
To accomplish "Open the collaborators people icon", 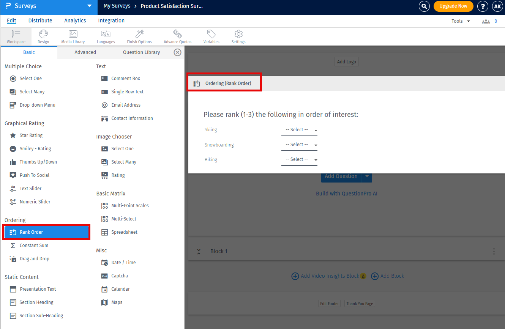I will pos(486,21).
